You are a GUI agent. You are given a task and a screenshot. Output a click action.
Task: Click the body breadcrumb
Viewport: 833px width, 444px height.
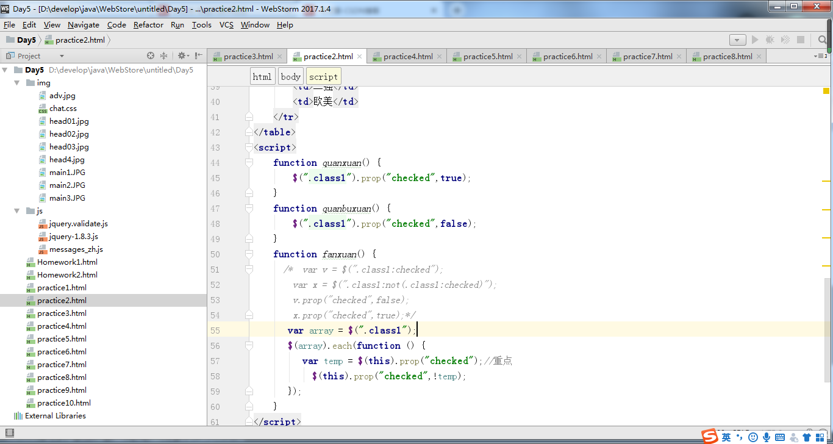click(x=291, y=77)
